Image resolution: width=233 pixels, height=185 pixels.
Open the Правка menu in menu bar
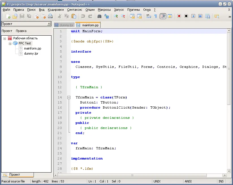[x=19, y=10]
